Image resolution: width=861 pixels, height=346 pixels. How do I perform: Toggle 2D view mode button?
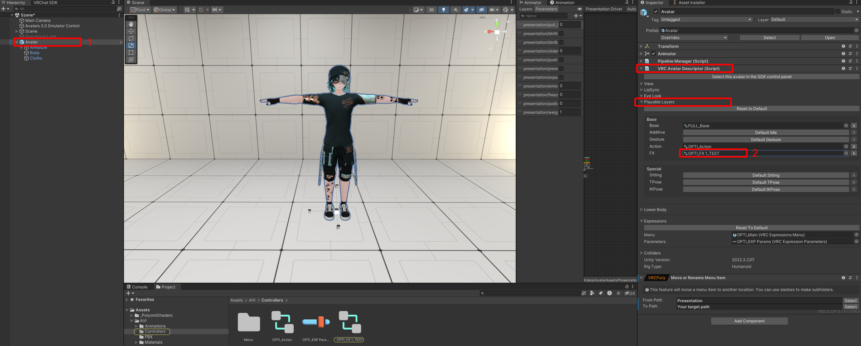coord(432,10)
